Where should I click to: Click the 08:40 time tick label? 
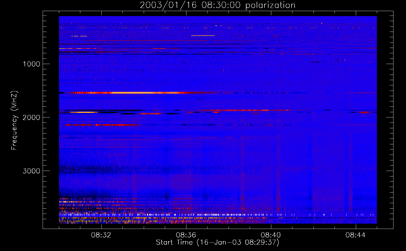271,235
